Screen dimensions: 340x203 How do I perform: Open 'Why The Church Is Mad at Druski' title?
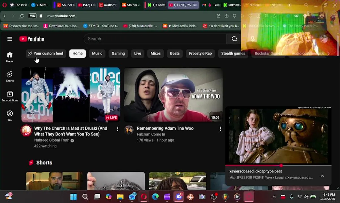[71, 131]
